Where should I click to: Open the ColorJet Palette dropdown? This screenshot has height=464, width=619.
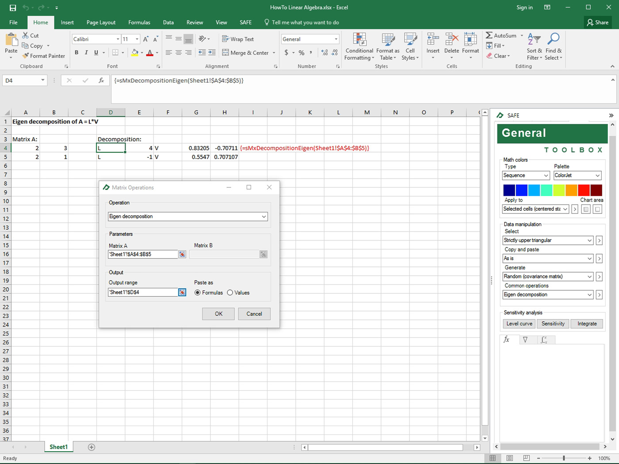(x=577, y=175)
